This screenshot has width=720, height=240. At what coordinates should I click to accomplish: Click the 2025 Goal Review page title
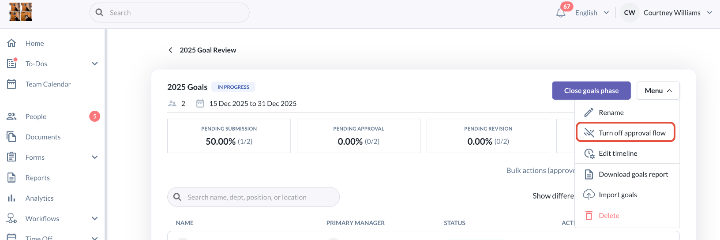(x=208, y=50)
